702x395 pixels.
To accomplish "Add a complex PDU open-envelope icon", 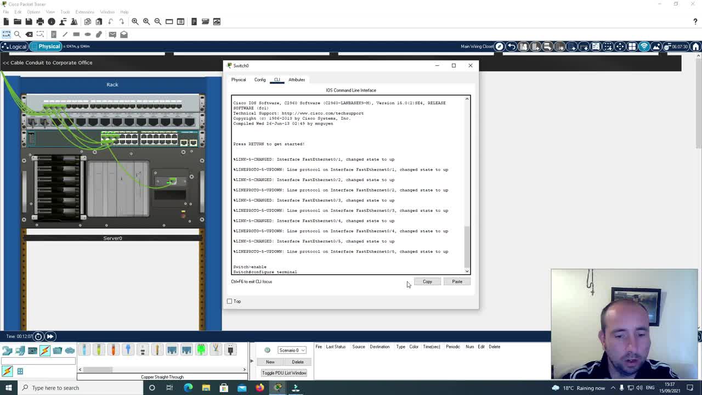I will click(x=124, y=34).
